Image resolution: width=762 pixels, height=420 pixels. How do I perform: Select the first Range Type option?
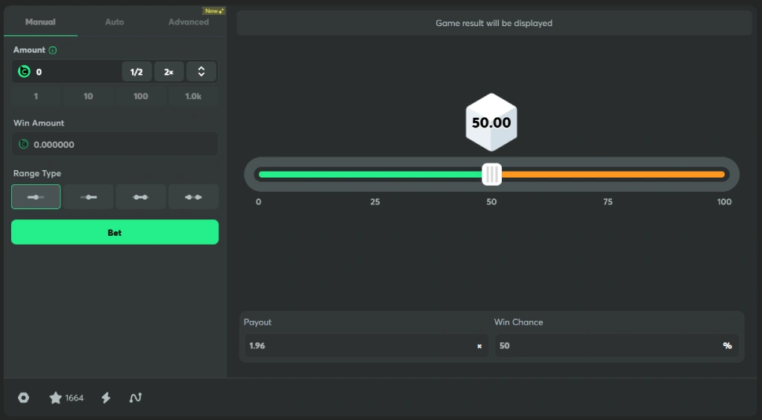pos(36,197)
